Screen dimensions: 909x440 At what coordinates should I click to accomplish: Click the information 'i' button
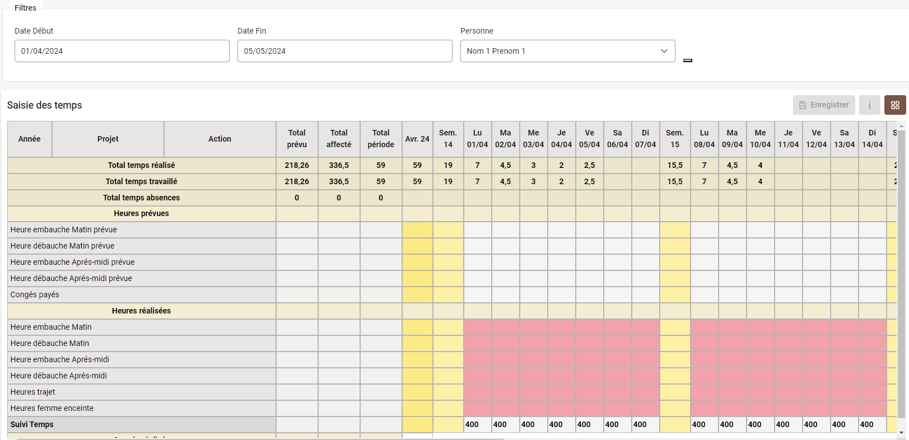(x=869, y=105)
